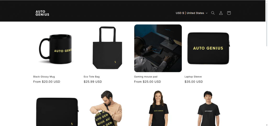Image resolution: width=268 pixels, height=126 pixels.
Task: Click the Auto Genius store logo
Action: pos(42,13)
